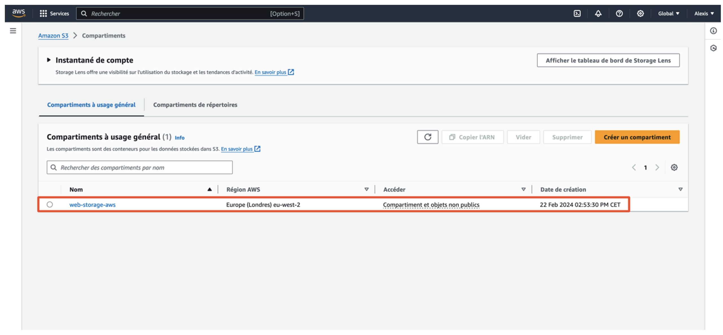This screenshot has width=723, height=335.
Task: Open the notifications bell
Action: (598, 14)
